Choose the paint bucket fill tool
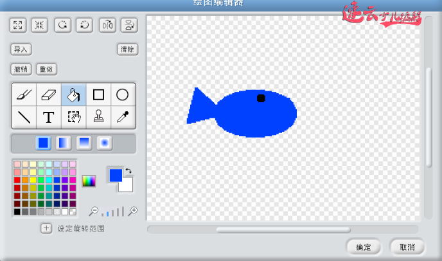Viewport: 442px width, 261px height. (x=73, y=95)
